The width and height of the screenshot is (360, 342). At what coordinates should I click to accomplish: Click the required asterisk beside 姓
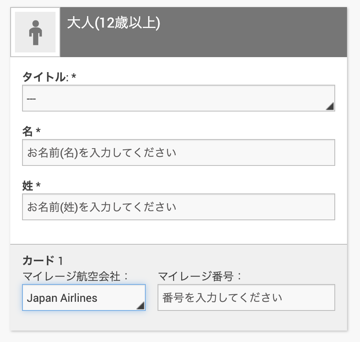tap(38, 186)
